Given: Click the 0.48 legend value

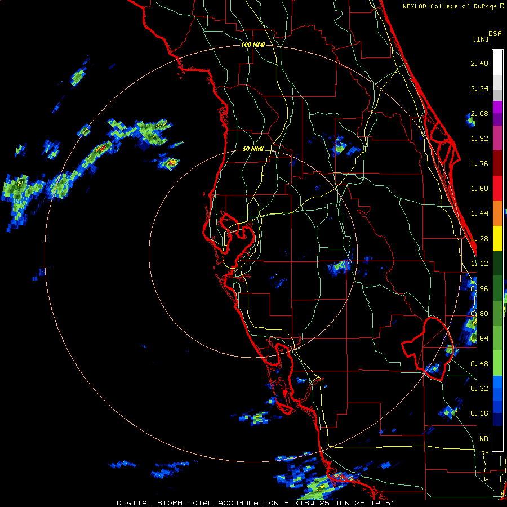Looking at the screenshot, I should [479, 364].
